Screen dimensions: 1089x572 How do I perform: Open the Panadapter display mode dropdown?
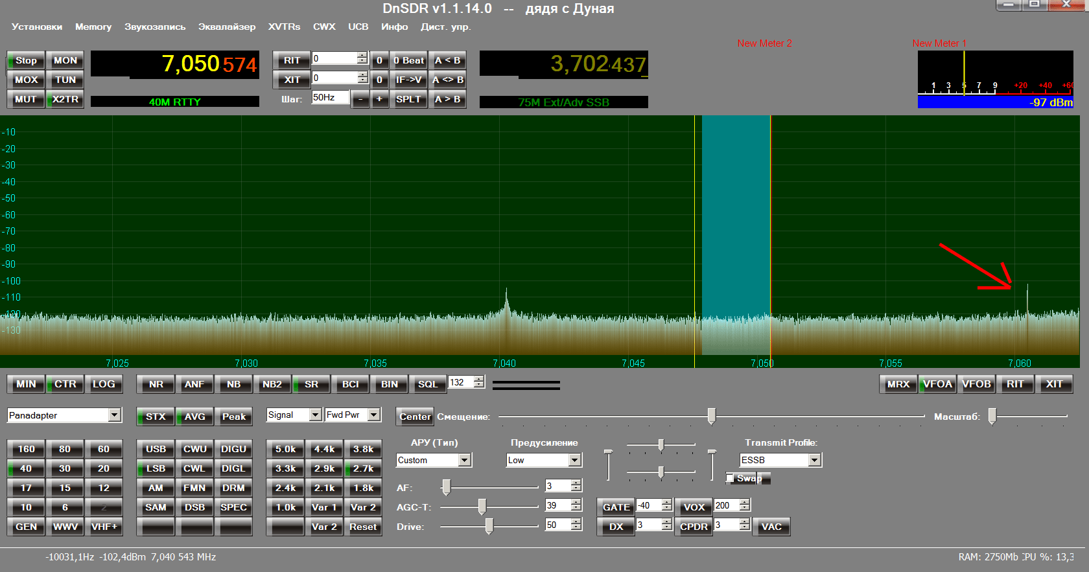click(x=115, y=415)
